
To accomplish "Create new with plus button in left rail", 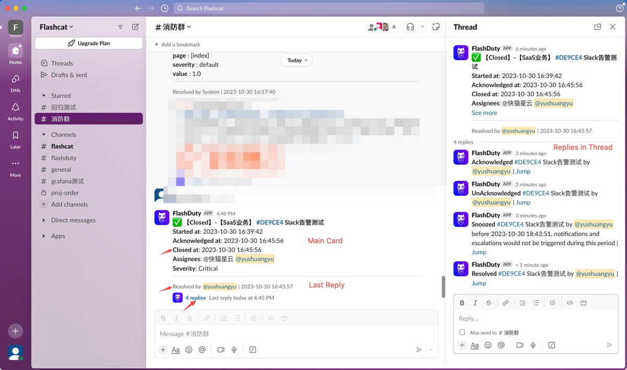I will coord(15,331).
